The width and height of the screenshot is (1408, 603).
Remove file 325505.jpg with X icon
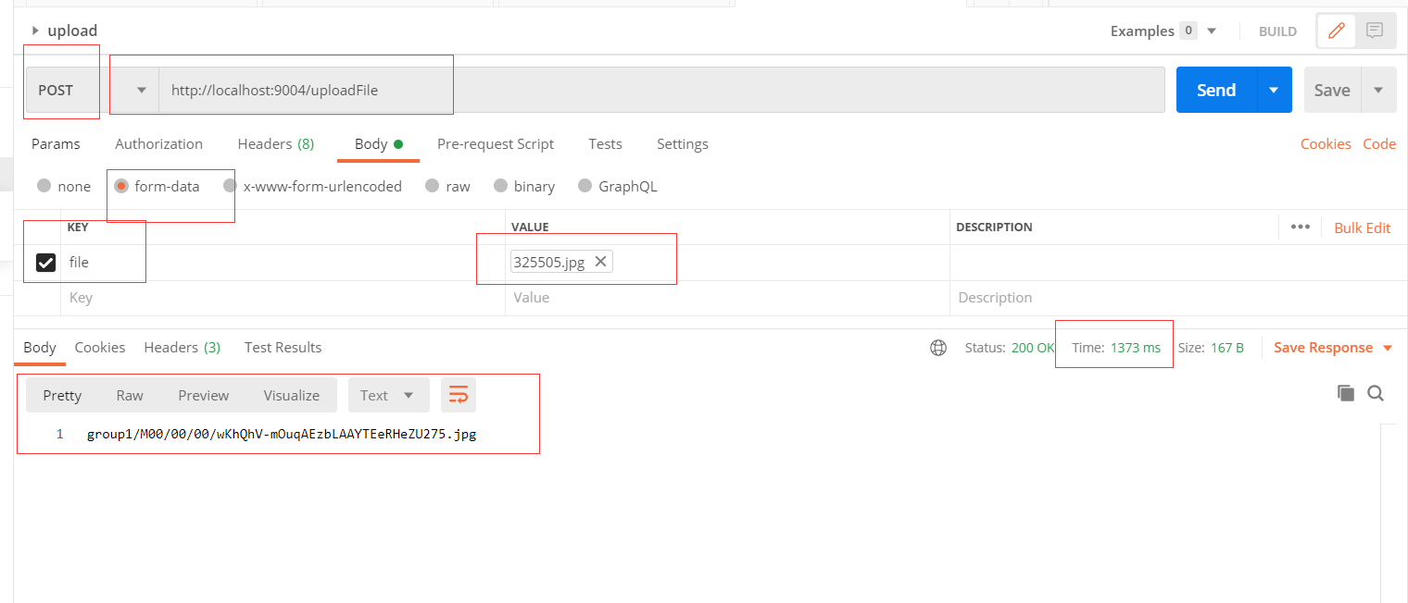(600, 262)
